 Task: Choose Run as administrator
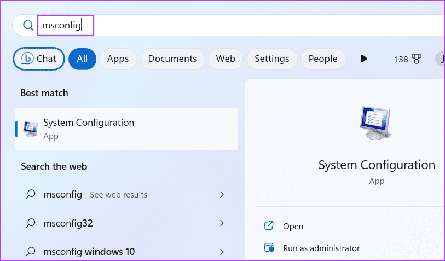pos(321,248)
